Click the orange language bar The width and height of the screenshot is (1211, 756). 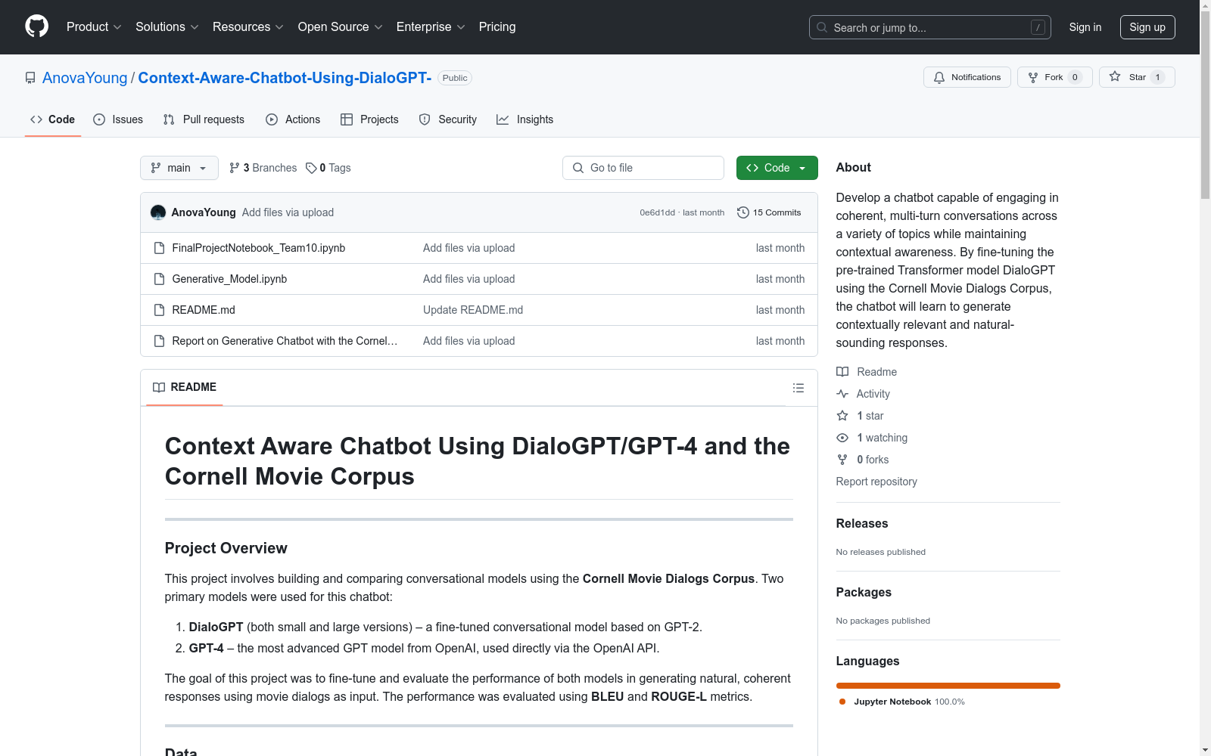click(948, 686)
